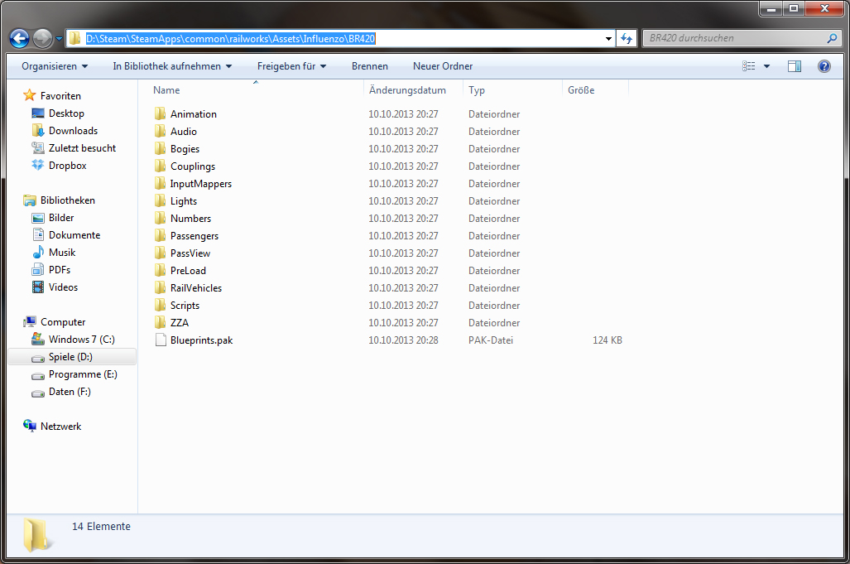This screenshot has width=850, height=564.
Task: Sort by the Name column header
Action: pyautogui.click(x=255, y=90)
